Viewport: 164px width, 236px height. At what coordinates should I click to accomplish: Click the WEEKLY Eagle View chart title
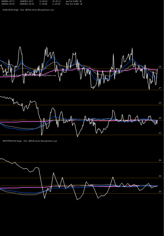coord(30,75)
